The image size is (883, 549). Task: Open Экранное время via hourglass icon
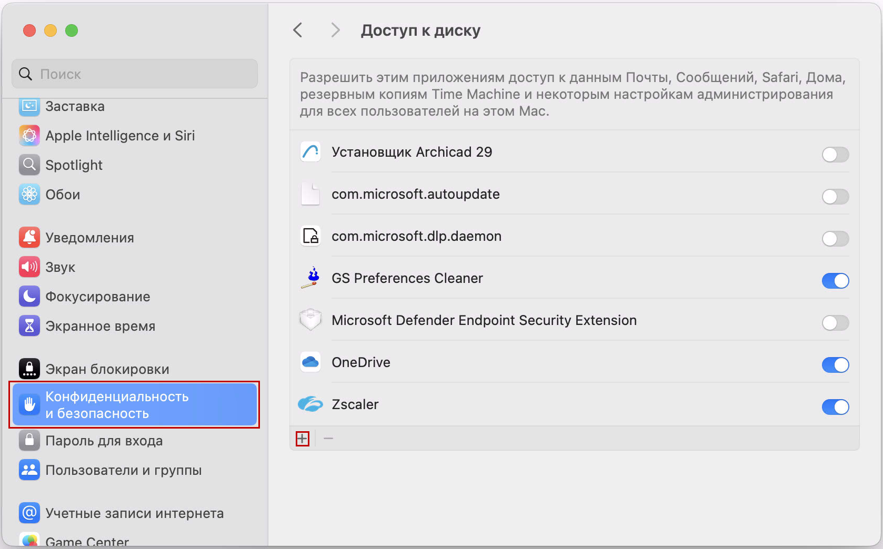click(x=29, y=326)
